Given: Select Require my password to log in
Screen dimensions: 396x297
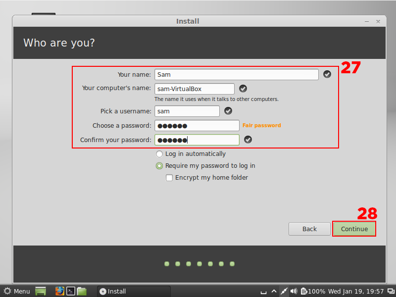Looking at the screenshot, I should (x=205, y=166).
